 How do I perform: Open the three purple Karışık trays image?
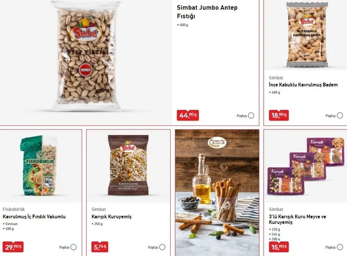306,166
